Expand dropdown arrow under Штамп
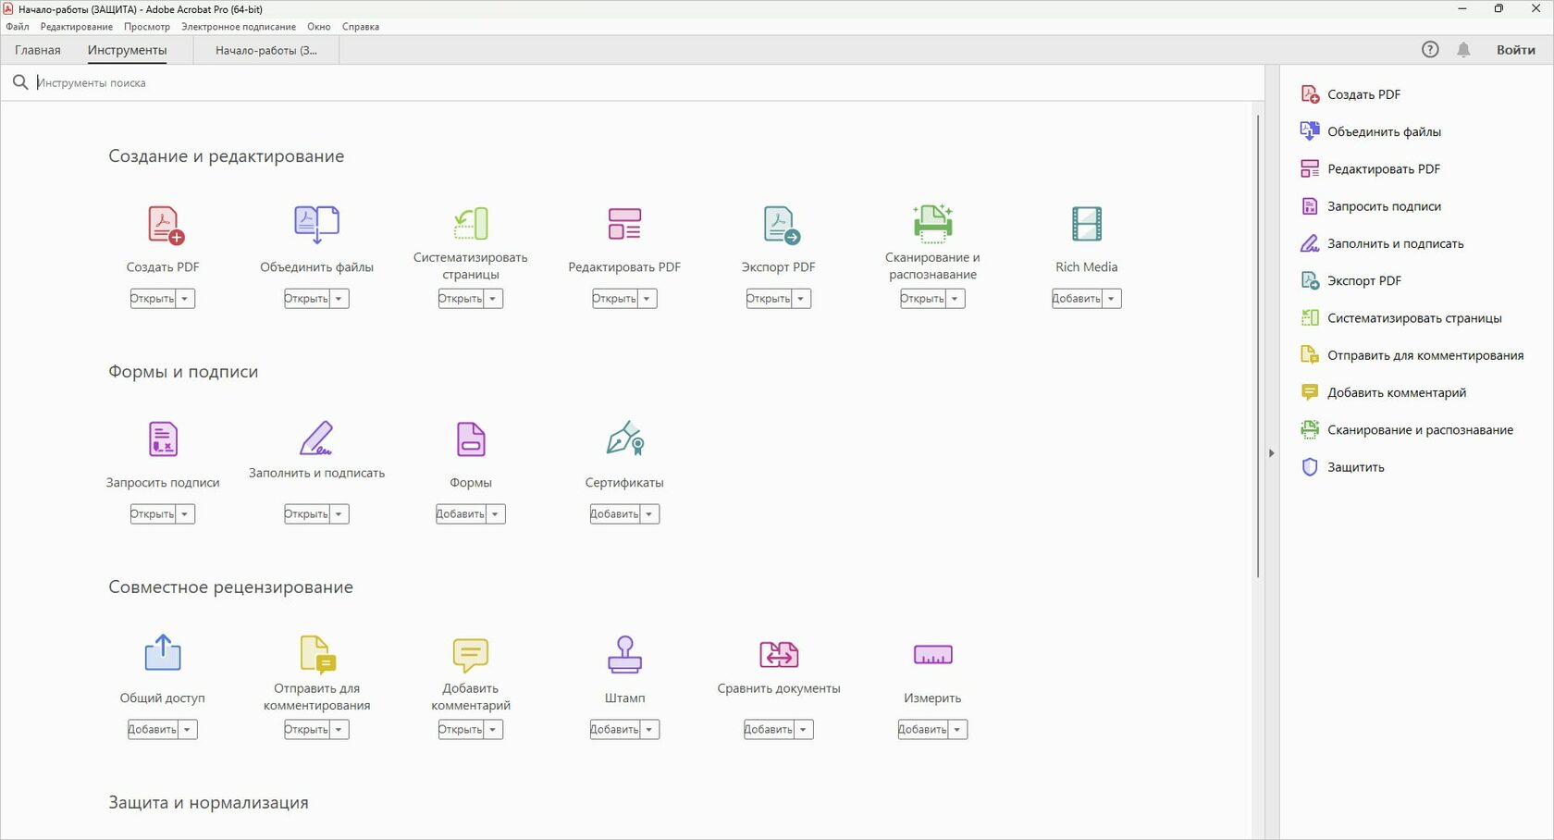The image size is (1554, 840). click(649, 730)
